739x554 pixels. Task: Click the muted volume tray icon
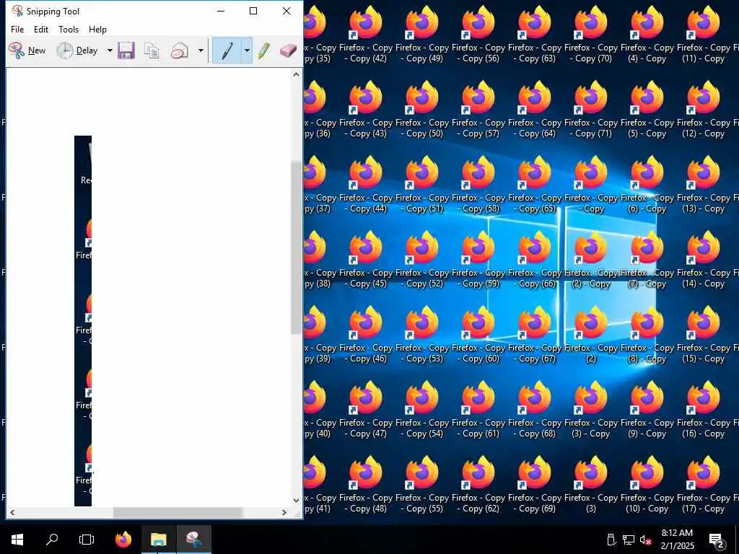pos(645,540)
